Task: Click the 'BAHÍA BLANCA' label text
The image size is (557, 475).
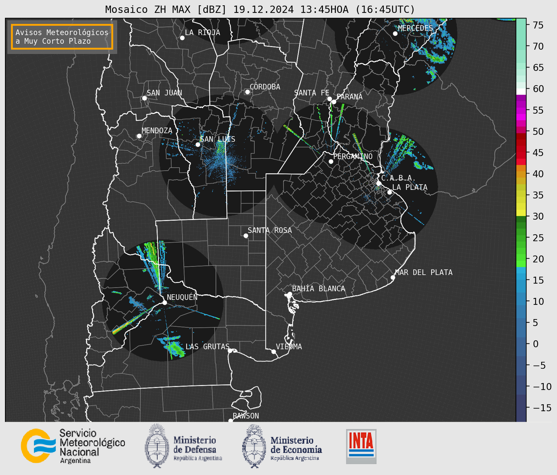Action: tap(319, 289)
